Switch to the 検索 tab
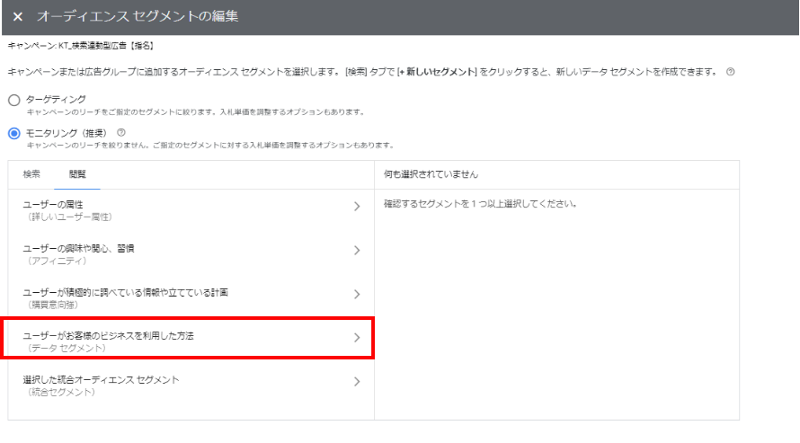This screenshot has height=443, width=800. coord(31,174)
